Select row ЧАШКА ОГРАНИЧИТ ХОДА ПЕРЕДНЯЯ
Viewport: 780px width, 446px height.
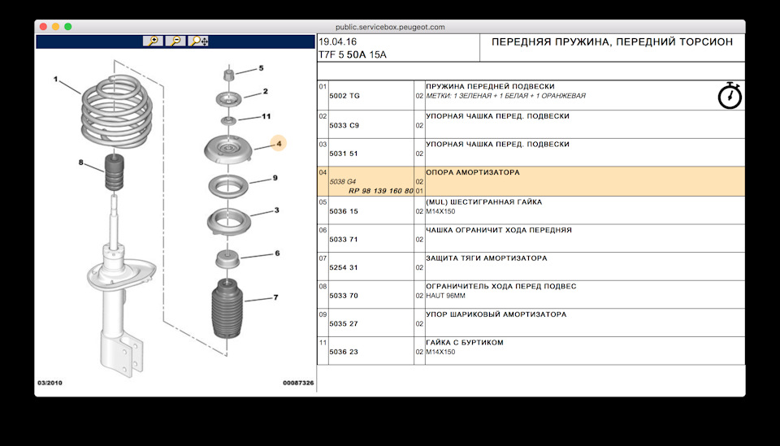531,238
